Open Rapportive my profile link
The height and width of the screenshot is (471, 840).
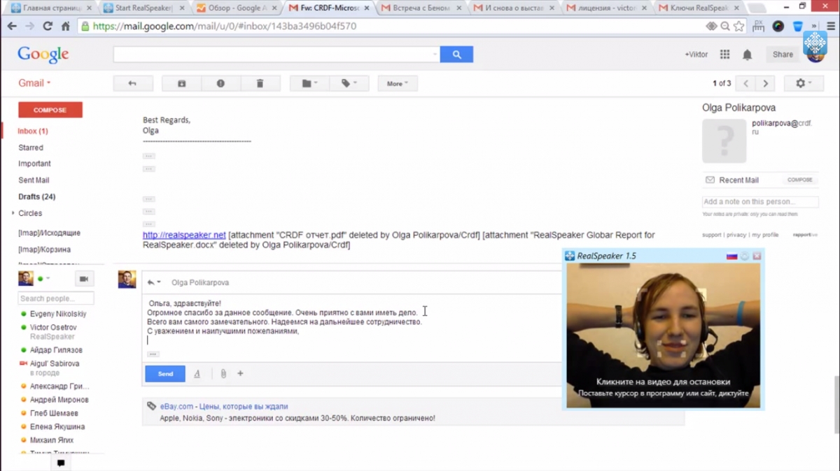(x=765, y=235)
